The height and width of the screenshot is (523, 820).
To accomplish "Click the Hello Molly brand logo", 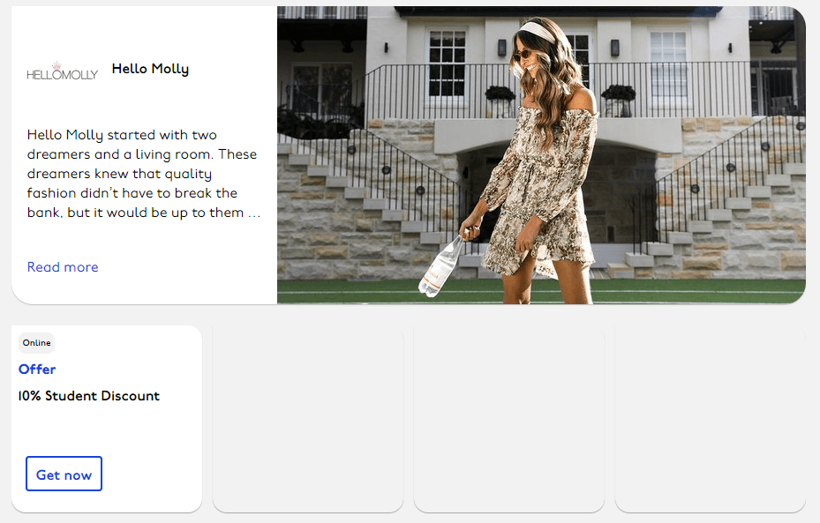I will pos(63,71).
